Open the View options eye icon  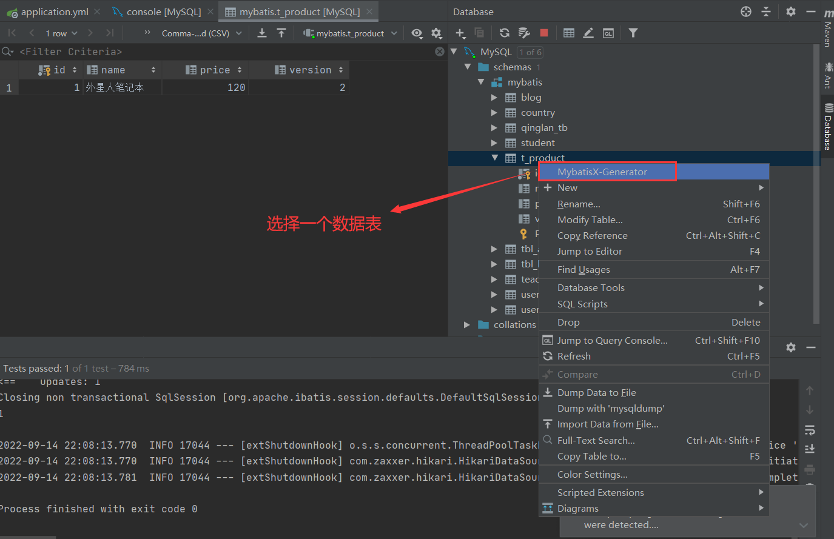[x=417, y=33]
